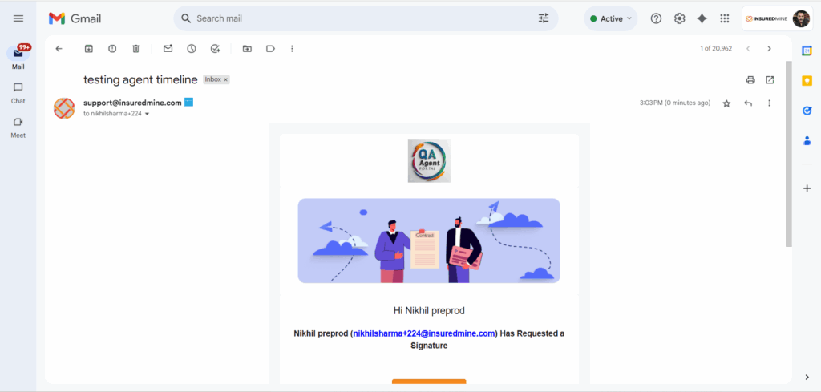Click the Report spam icon
Viewport: 821px width, 392px height.
112,49
